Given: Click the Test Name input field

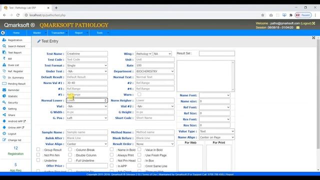Looking at the screenshot, I should [x=86, y=53].
